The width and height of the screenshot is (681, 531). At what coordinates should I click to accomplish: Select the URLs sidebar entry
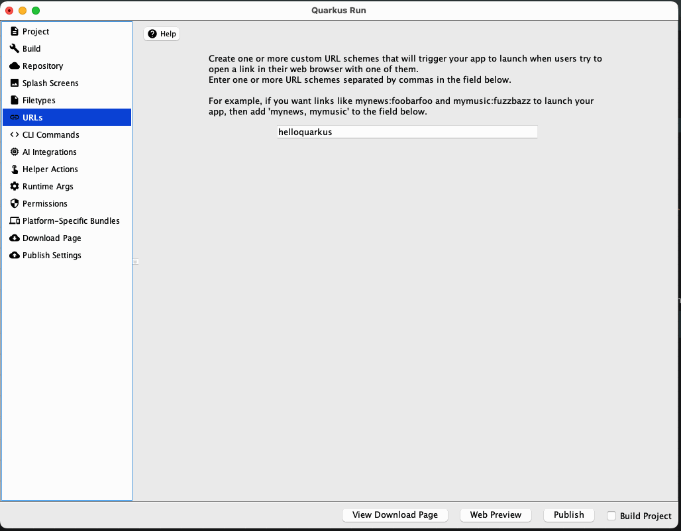tap(32, 117)
